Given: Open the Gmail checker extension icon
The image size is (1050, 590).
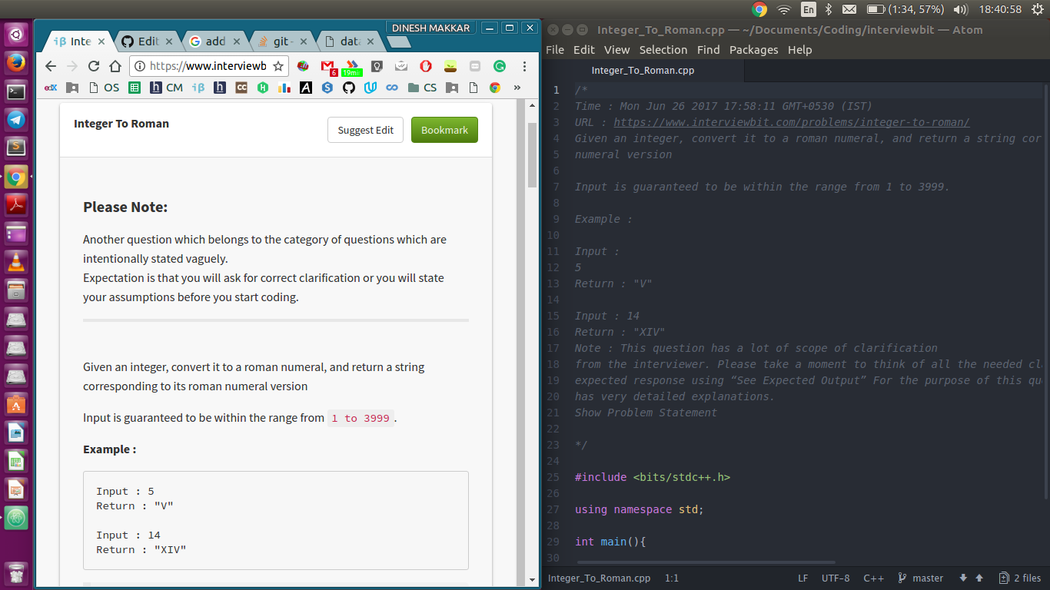Looking at the screenshot, I should (x=327, y=67).
